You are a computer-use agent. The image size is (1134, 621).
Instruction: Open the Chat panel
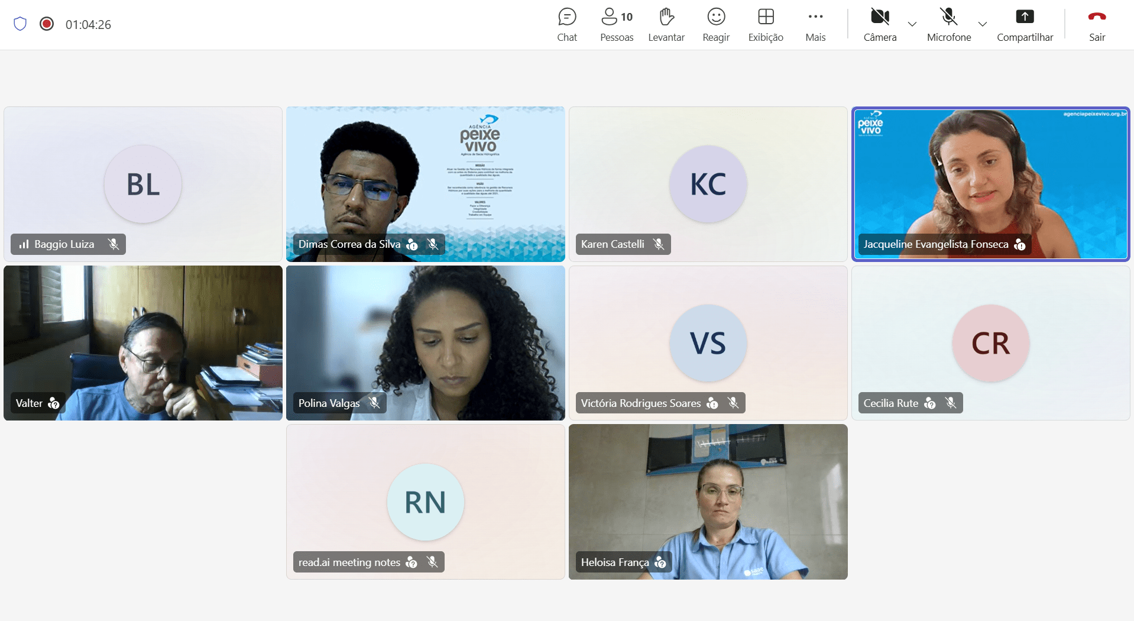[x=567, y=25]
